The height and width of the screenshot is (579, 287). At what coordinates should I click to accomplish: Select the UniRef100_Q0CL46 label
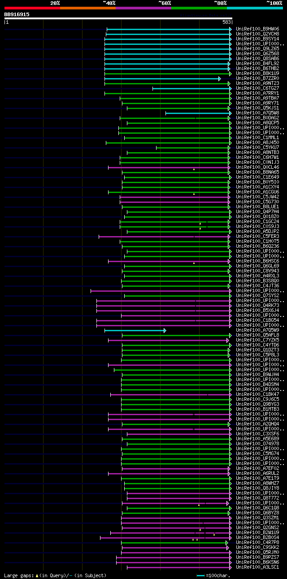(257, 167)
